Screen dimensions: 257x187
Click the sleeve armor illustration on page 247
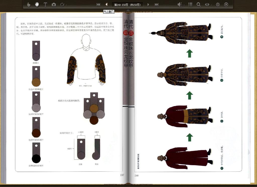(x=86, y=60)
